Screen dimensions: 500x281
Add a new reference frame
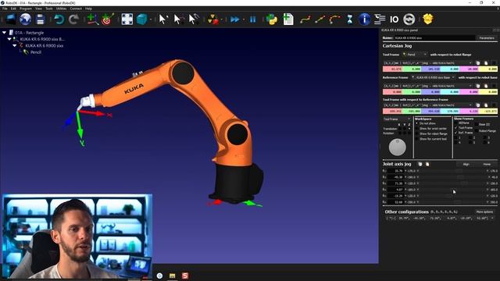tap(92, 20)
